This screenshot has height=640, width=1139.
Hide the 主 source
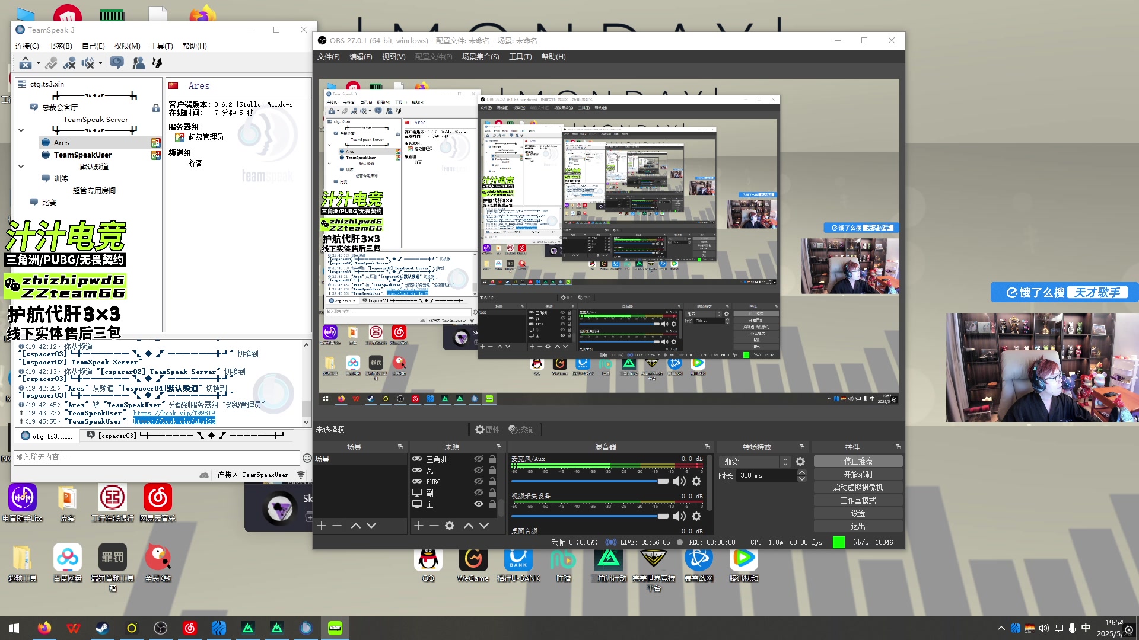(x=478, y=504)
